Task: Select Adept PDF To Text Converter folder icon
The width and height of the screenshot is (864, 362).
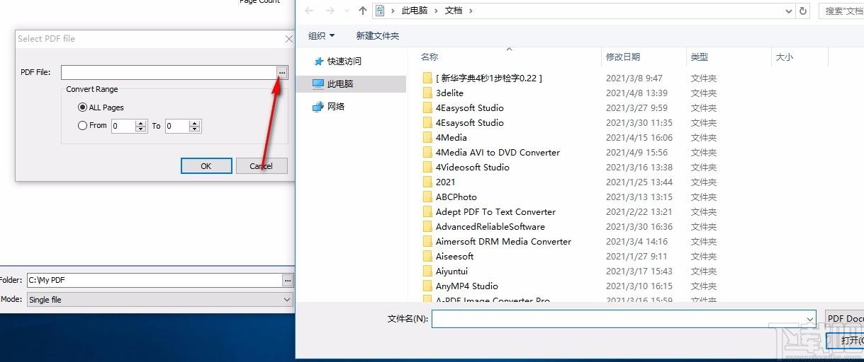Action: pos(427,211)
